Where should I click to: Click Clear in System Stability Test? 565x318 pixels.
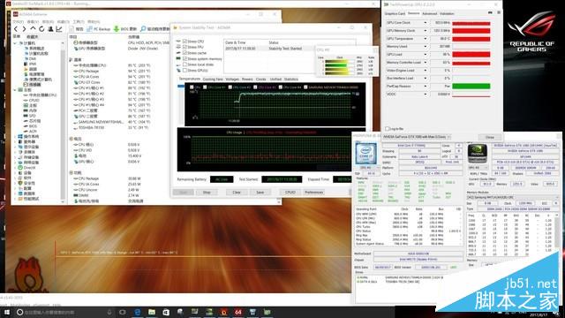coord(237,193)
